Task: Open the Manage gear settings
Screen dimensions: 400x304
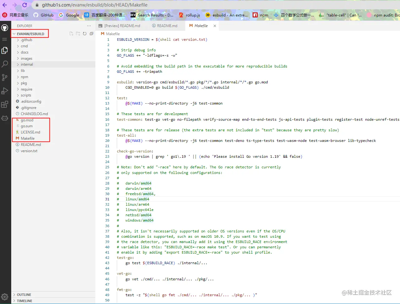Action: pos(5,297)
